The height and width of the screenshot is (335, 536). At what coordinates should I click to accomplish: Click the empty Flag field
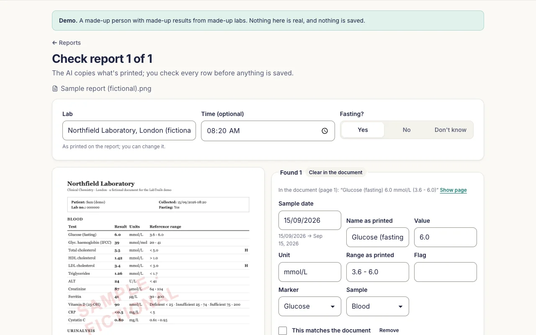446,272
